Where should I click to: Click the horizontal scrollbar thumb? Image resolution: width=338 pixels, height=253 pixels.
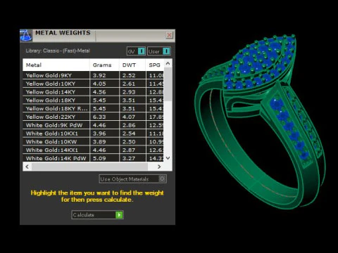tap(90, 167)
